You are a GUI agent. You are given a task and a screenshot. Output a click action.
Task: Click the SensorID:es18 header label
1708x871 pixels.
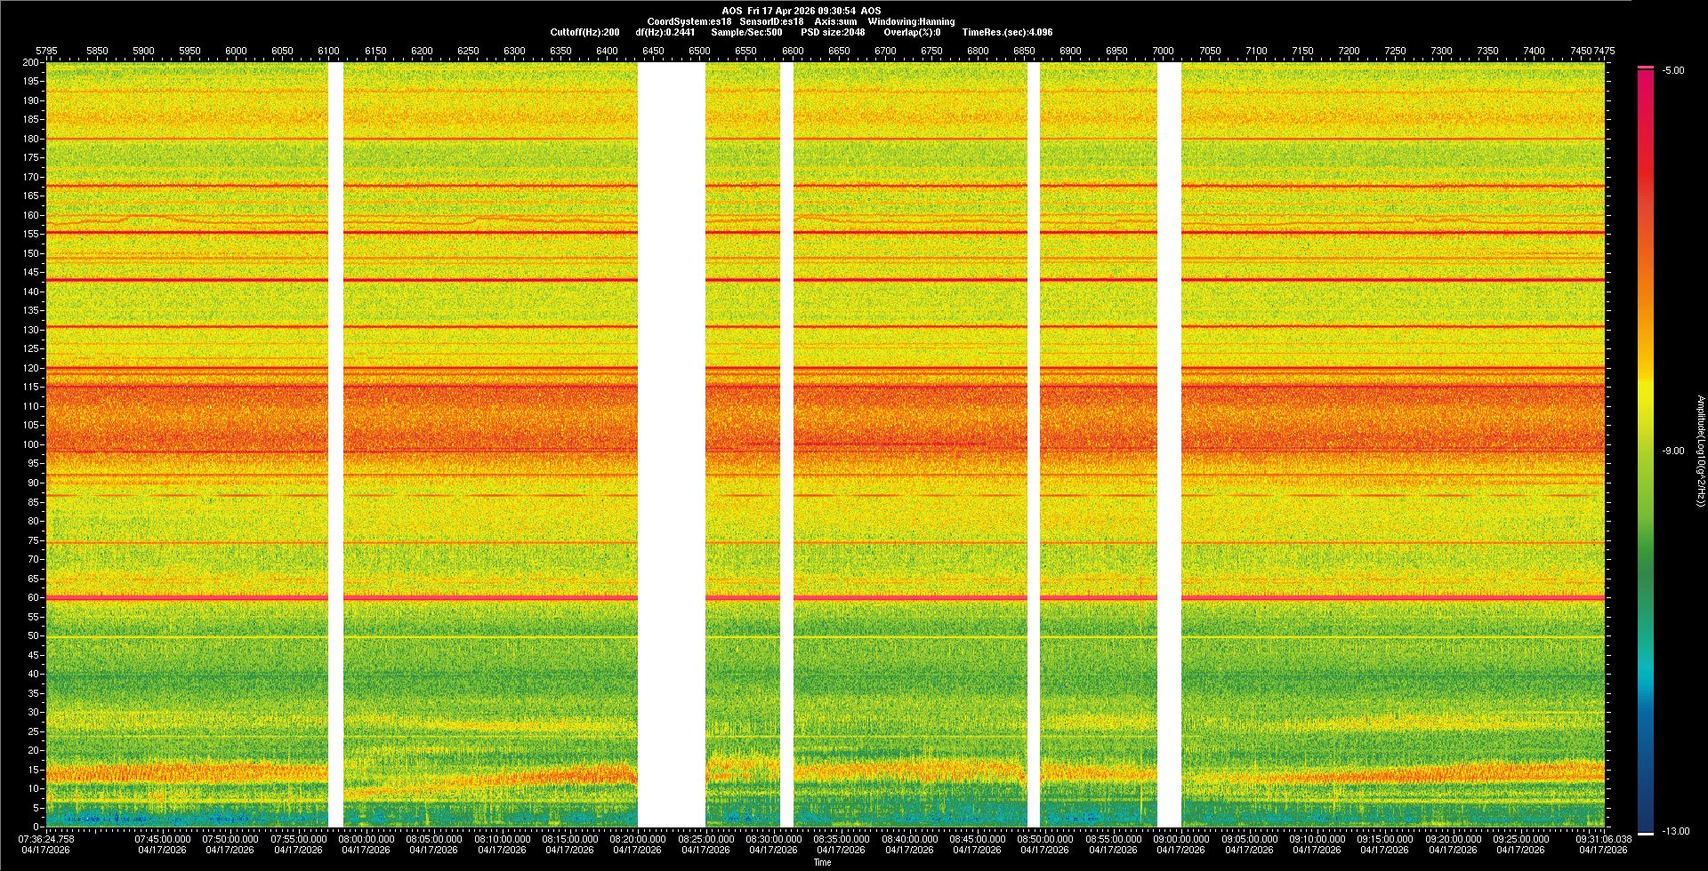[x=771, y=21]
